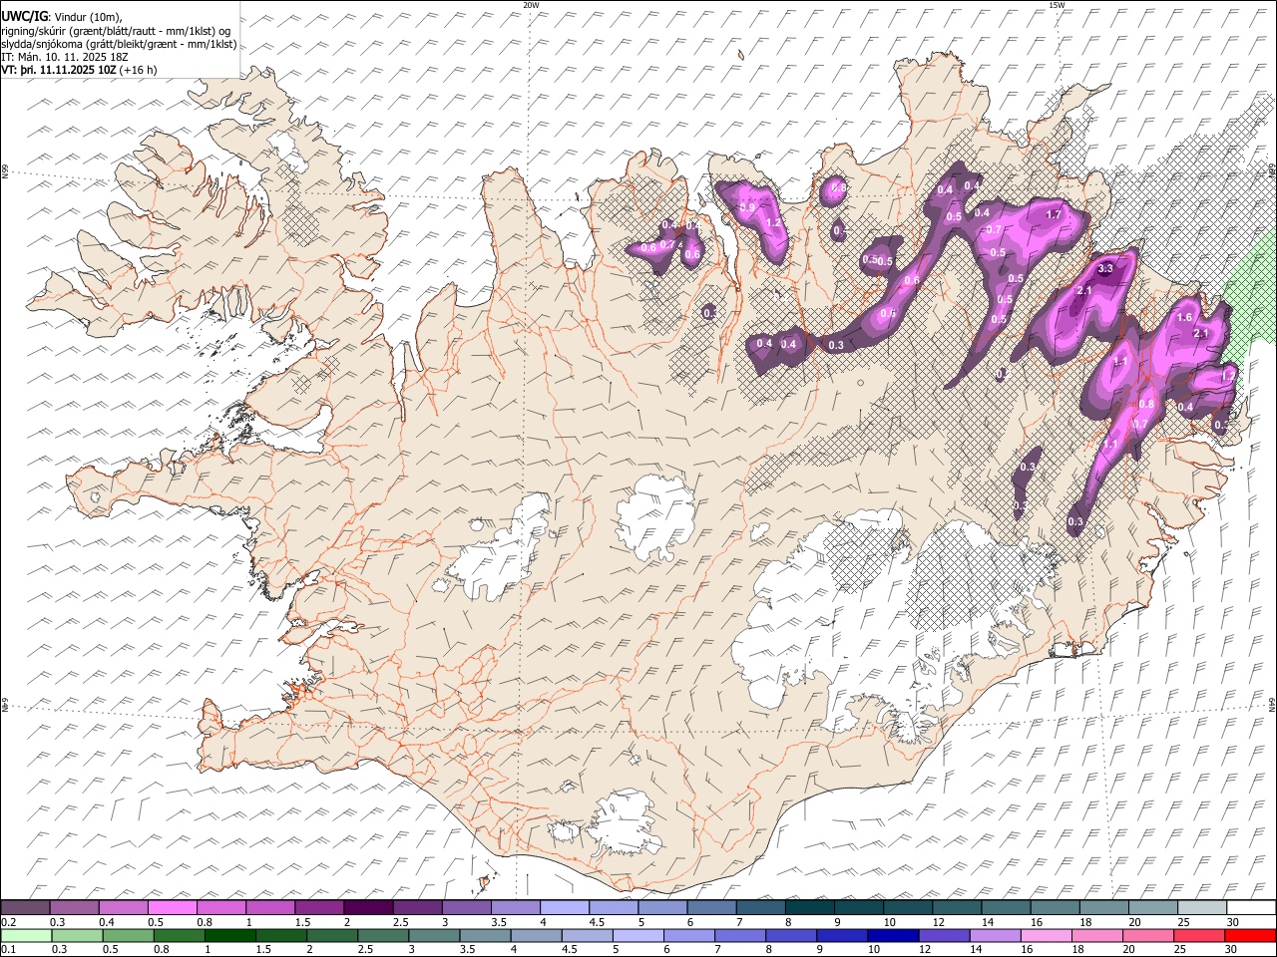This screenshot has height=957, width=1277.
Task: Click the 0.2 swatch in the upper purple legend row
Action: 25,908
